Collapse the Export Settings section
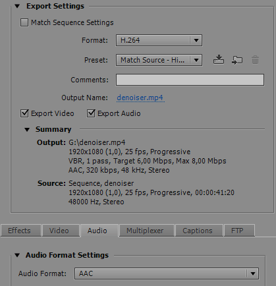Image resolution: width=276 pixels, height=286 pixels. click(x=17, y=7)
